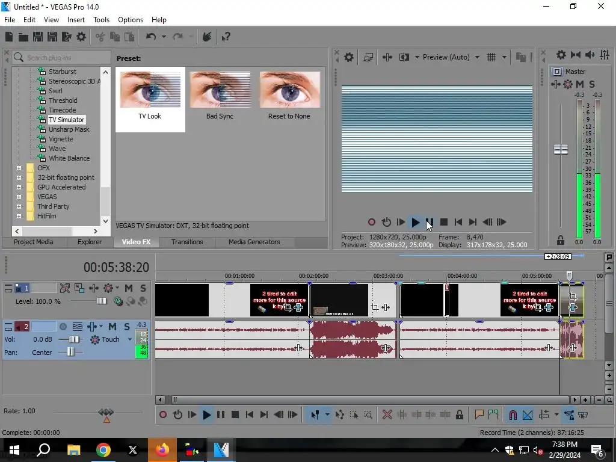Viewport: 616px width, 462px height.
Task: Open the undo history dropdown arrow
Action: [164, 37]
